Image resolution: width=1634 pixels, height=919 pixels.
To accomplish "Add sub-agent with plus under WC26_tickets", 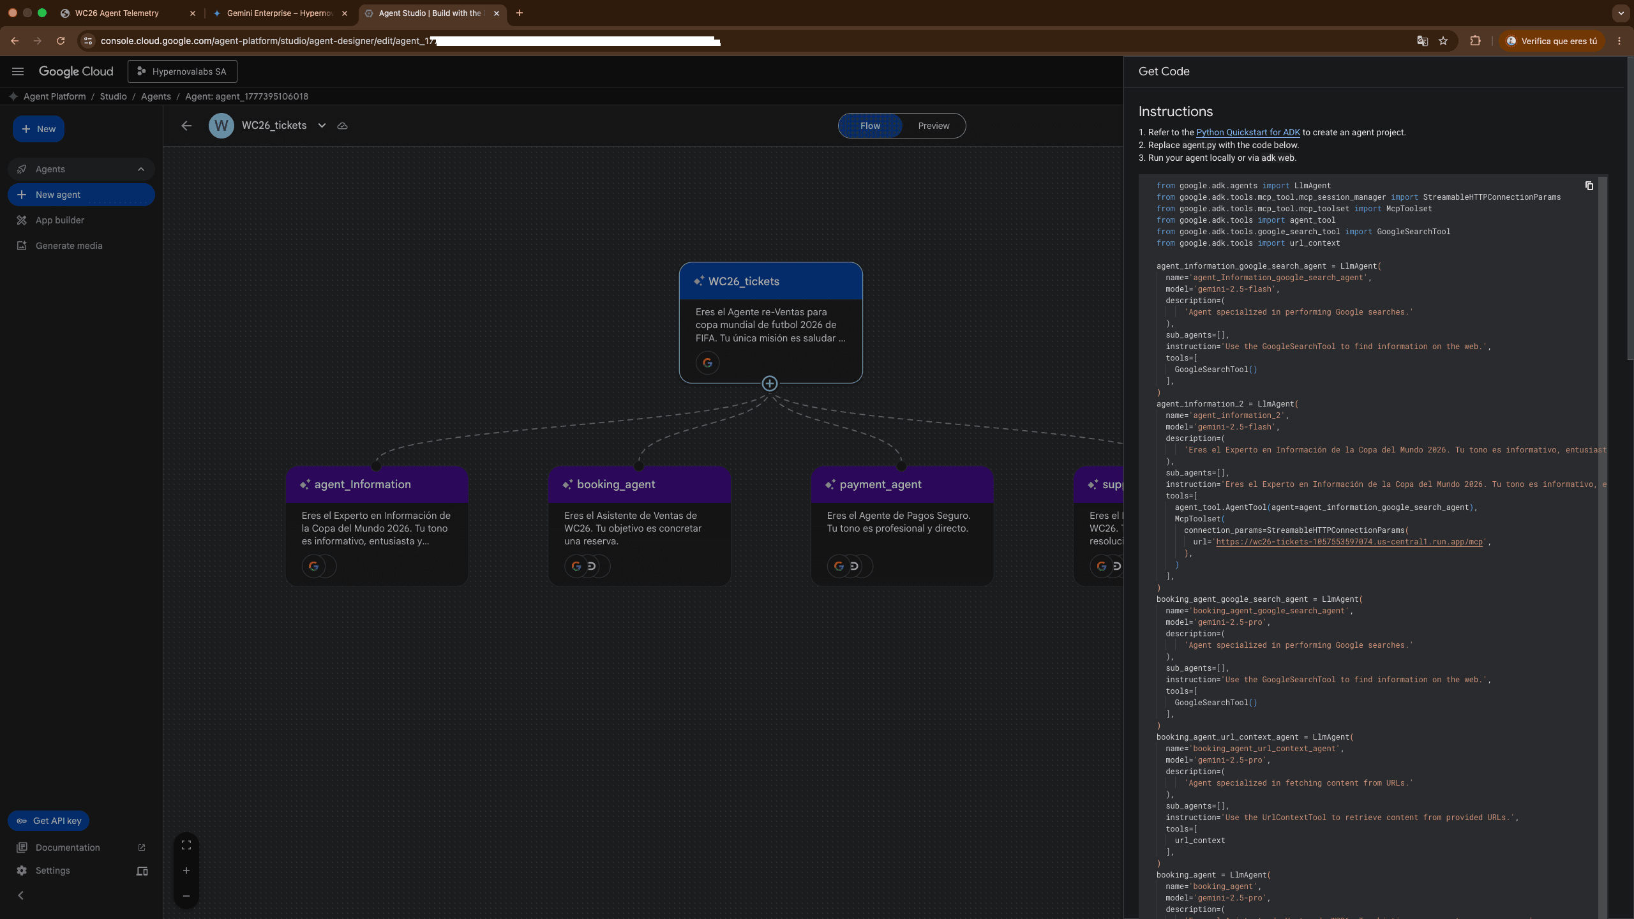I will tap(770, 384).
